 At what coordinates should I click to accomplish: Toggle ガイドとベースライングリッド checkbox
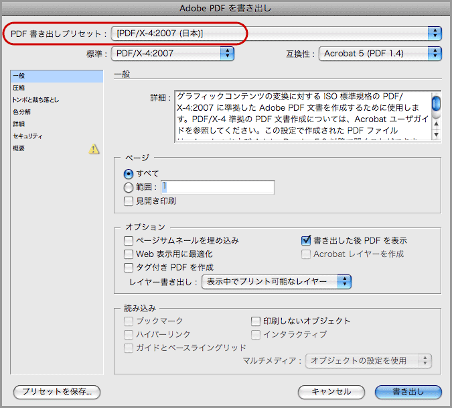tap(129, 348)
